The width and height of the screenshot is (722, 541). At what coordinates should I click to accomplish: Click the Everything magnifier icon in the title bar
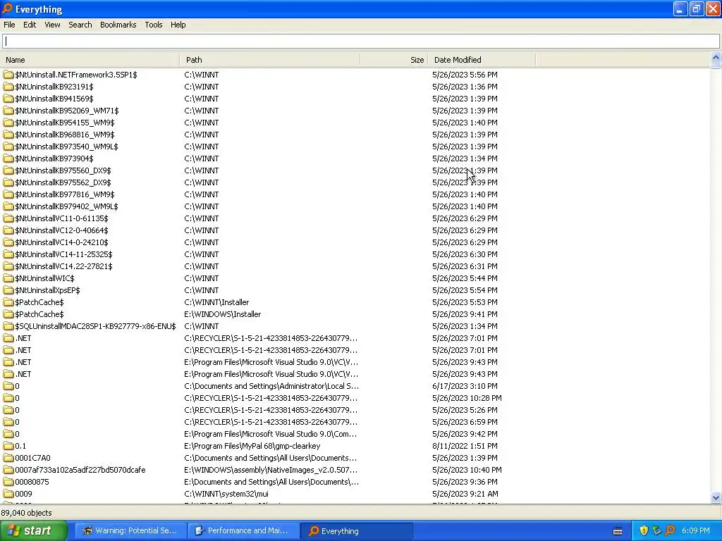coord(7,8)
